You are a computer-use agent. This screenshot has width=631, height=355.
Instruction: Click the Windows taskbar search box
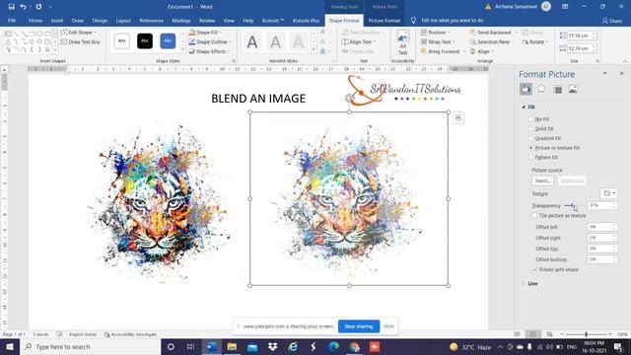tap(90, 346)
